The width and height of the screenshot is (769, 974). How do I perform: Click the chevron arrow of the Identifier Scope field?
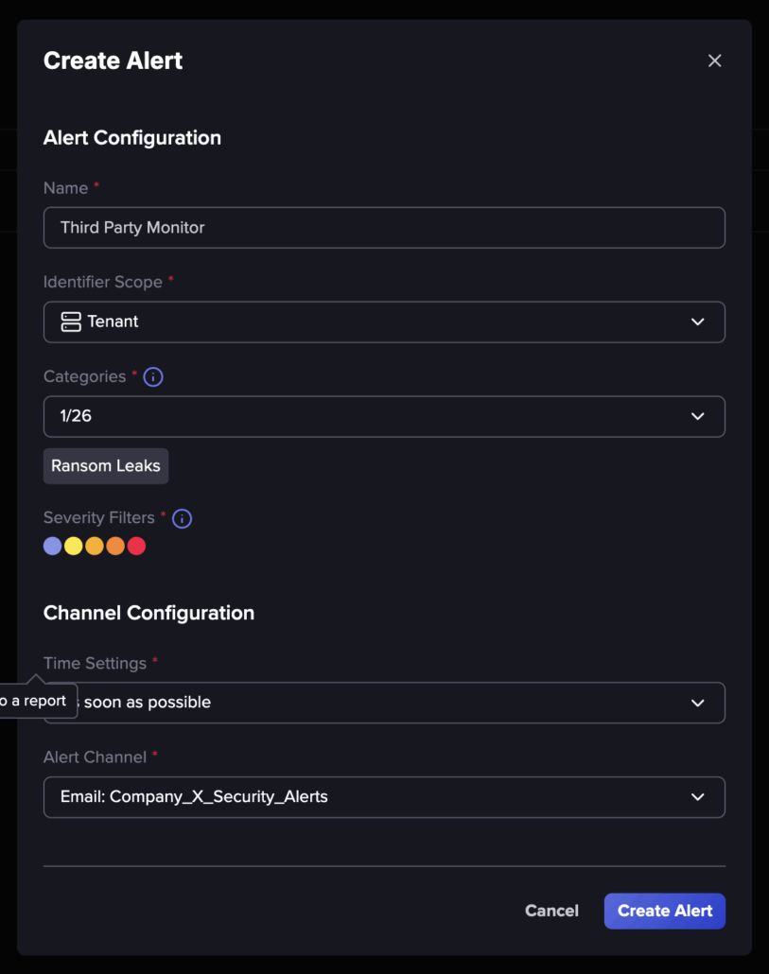698,322
